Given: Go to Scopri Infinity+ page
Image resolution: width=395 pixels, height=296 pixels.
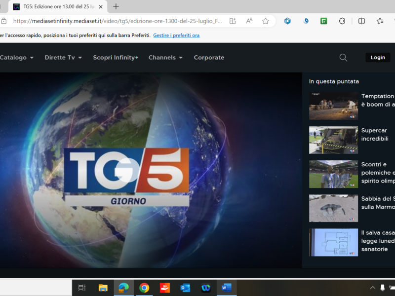Looking at the screenshot, I should 116,58.
